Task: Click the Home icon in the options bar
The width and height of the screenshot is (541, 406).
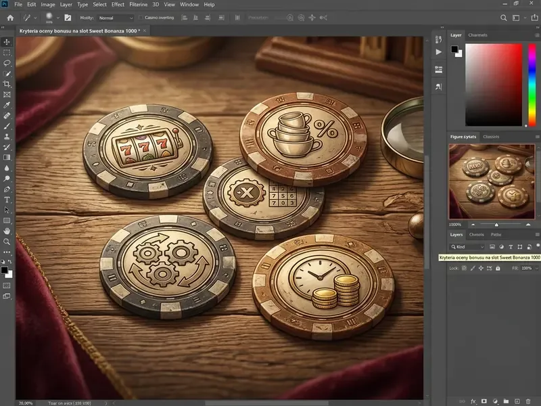Action: [x=10, y=18]
